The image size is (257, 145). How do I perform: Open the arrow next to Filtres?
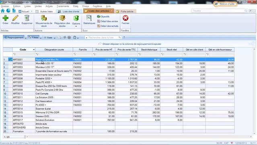[41, 38]
